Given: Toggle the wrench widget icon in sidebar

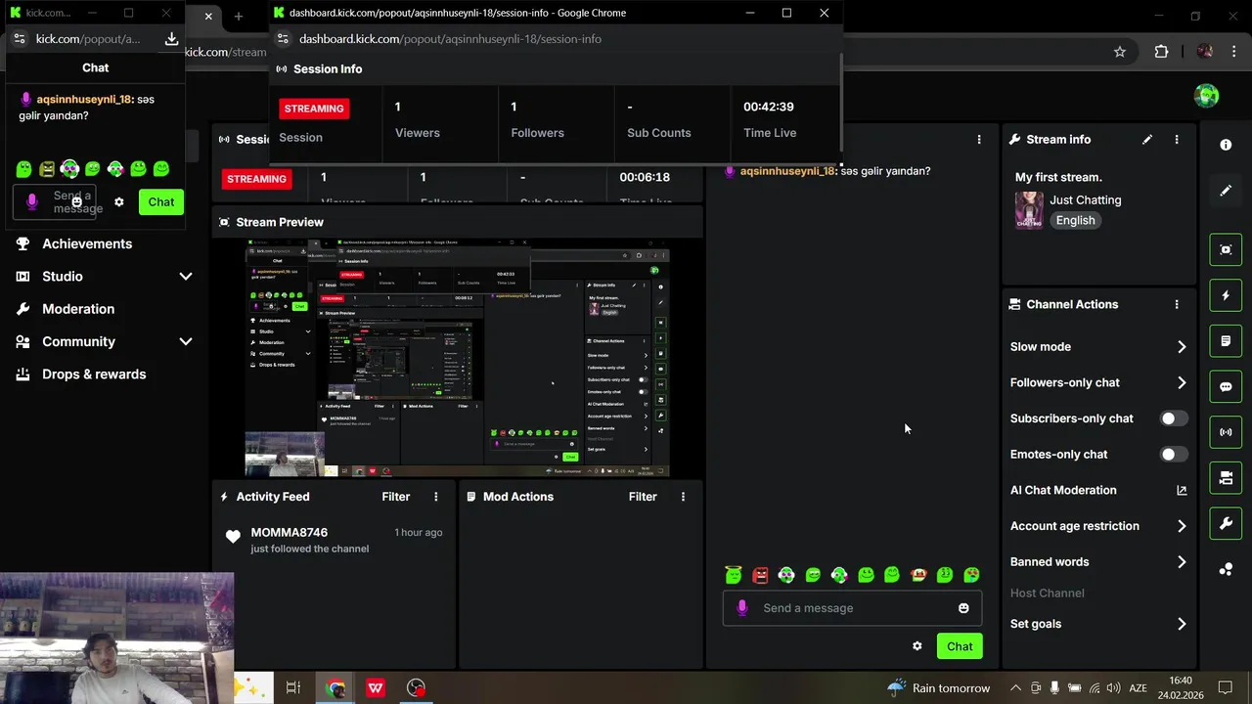Looking at the screenshot, I should coord(1226,524).
